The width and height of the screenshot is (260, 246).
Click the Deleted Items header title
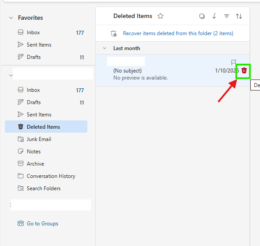click(x=133, y=16)
